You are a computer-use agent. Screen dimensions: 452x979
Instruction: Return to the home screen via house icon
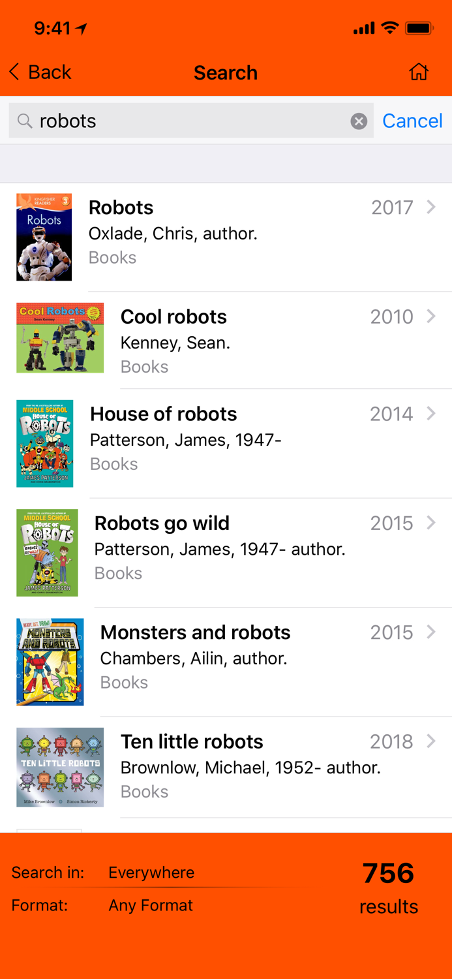419,72
